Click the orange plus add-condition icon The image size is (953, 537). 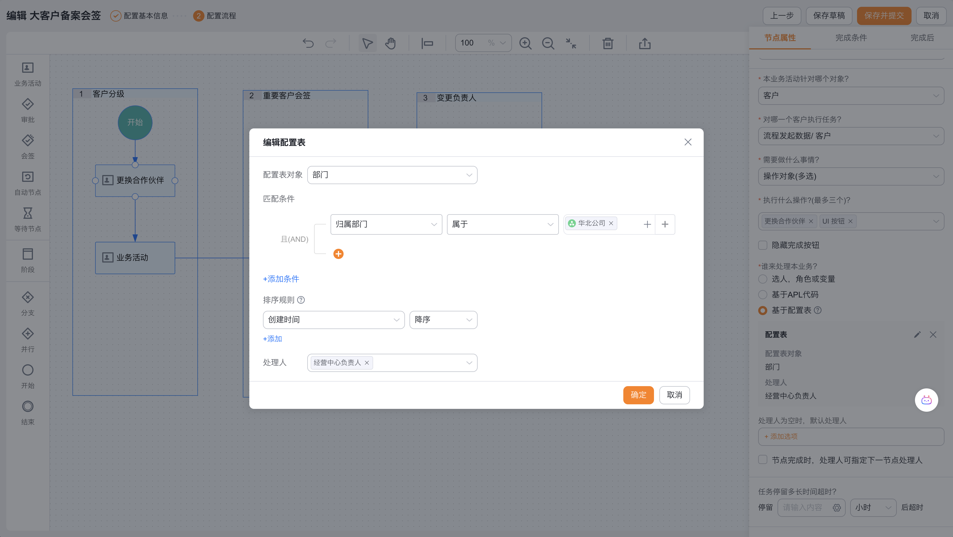tap(338, 254)
